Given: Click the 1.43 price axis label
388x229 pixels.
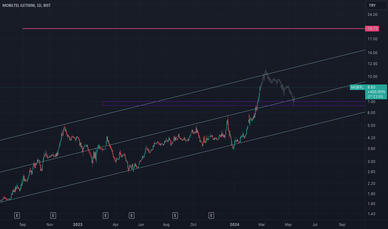Looking at the screenshot, I should [371, 214].
